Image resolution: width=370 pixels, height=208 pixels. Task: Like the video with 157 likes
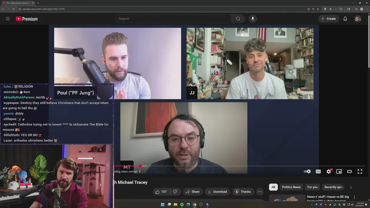pyautogui.click(x=161, y=192)
